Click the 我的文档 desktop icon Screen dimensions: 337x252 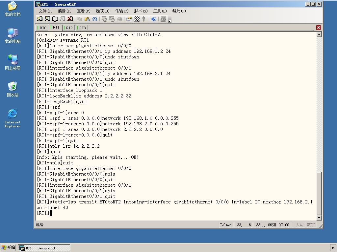click(x=13, y=9)
